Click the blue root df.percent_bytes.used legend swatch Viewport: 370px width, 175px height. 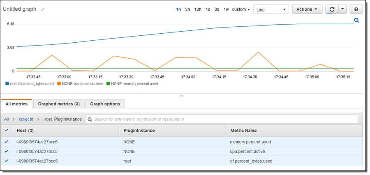click(x=7, y=84)
